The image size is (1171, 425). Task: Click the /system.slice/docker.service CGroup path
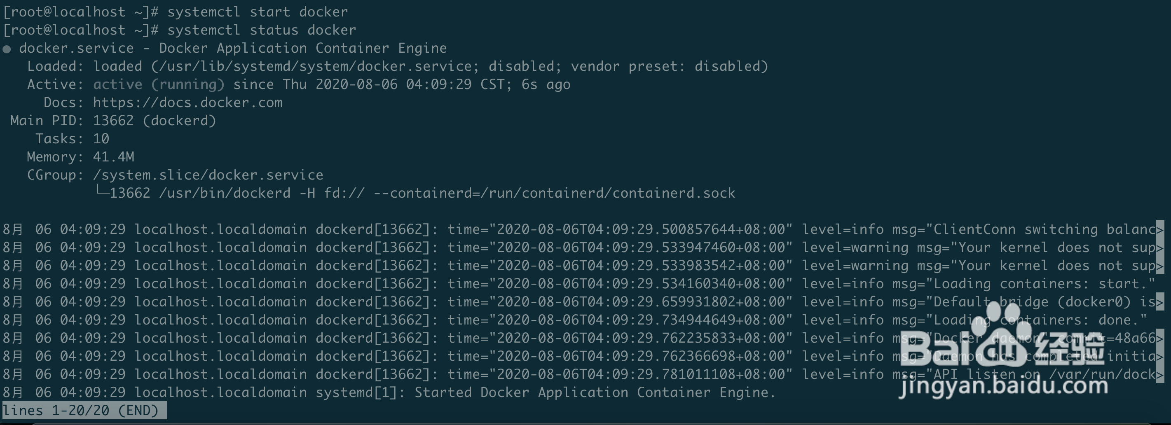(x=208, y=175)
